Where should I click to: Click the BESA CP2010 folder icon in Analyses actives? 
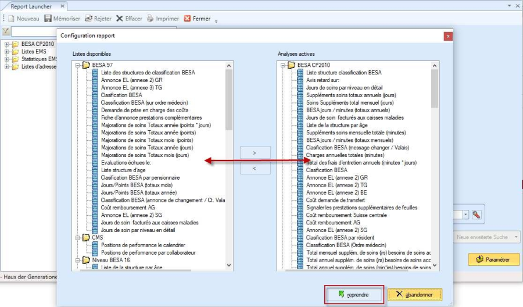pyautogui.click(x=292, y=65)
